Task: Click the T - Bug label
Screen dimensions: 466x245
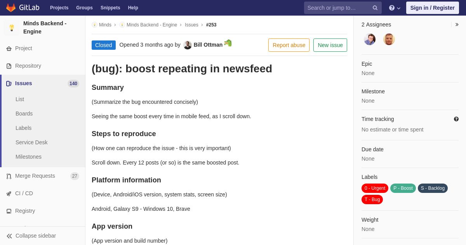Action: tap(372, 199)
